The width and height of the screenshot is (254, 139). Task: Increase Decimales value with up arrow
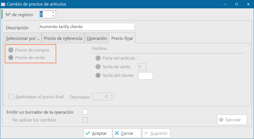[111, 95]
